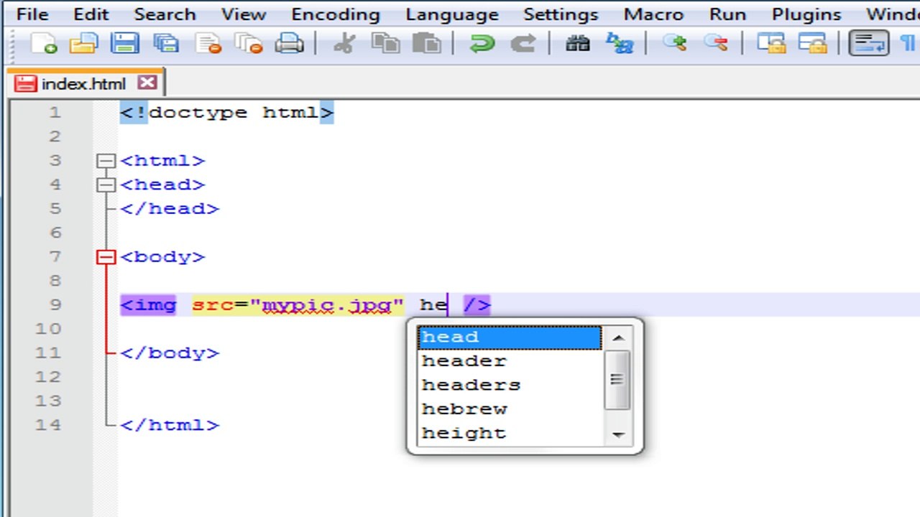Open the Plugins menu
The width and height of the screenshot is (920, 517).
click(806, 14)
